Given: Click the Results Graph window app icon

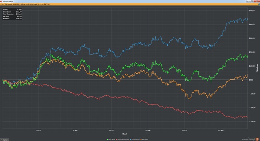Looking at the screenshot, I should click(1, 1).
